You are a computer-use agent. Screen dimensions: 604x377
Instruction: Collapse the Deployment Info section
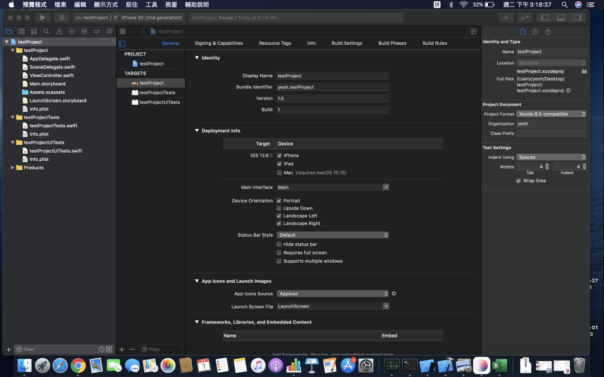[x=197, y=131]
